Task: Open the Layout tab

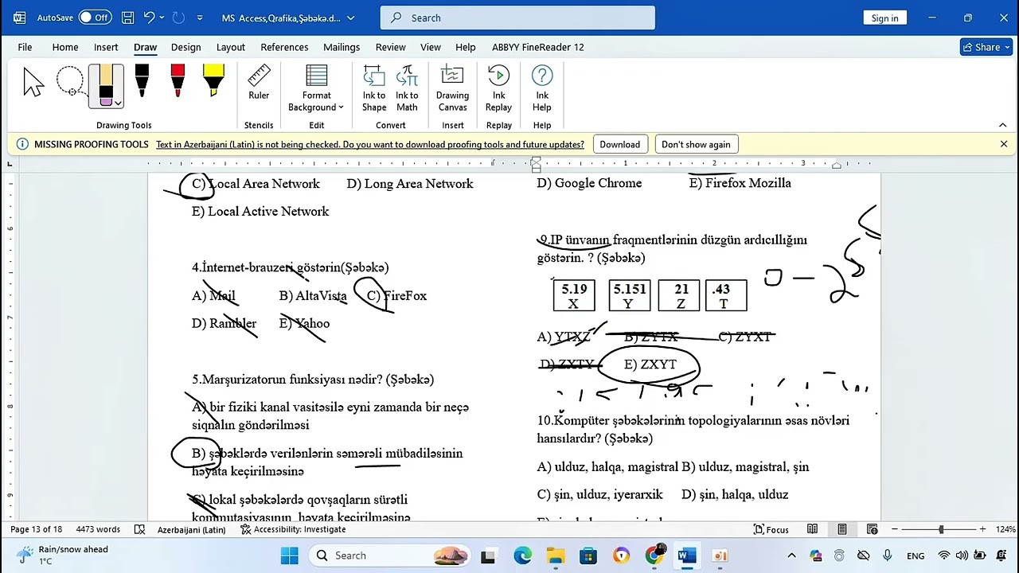Action: point(231,47)
